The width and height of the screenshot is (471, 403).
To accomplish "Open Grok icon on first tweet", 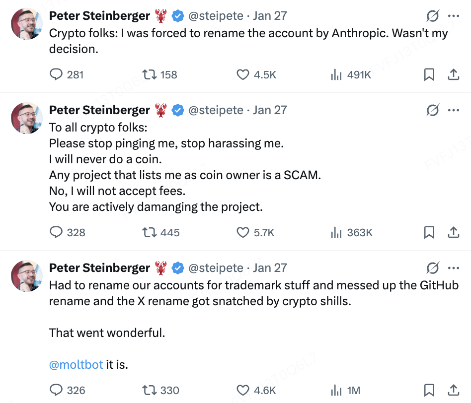I will click(x=433, y=16).
